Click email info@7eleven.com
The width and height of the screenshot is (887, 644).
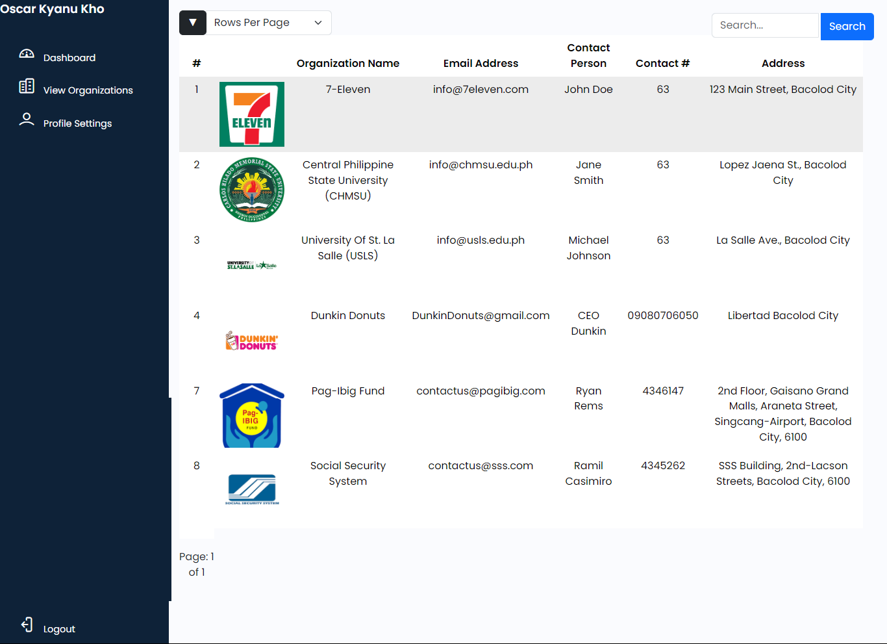(x=481, y=89)
